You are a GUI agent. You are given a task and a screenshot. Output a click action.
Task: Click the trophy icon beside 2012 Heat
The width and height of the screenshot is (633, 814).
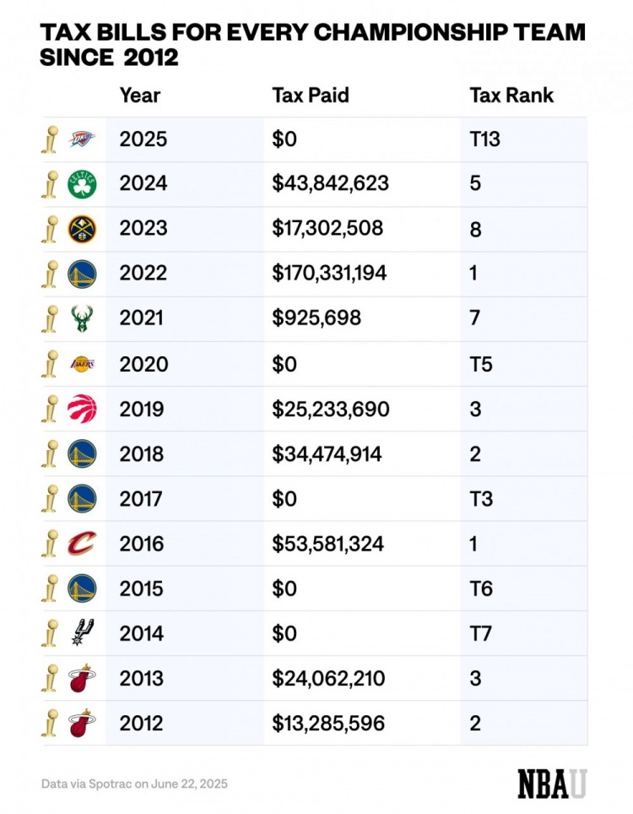coord(50,724)
